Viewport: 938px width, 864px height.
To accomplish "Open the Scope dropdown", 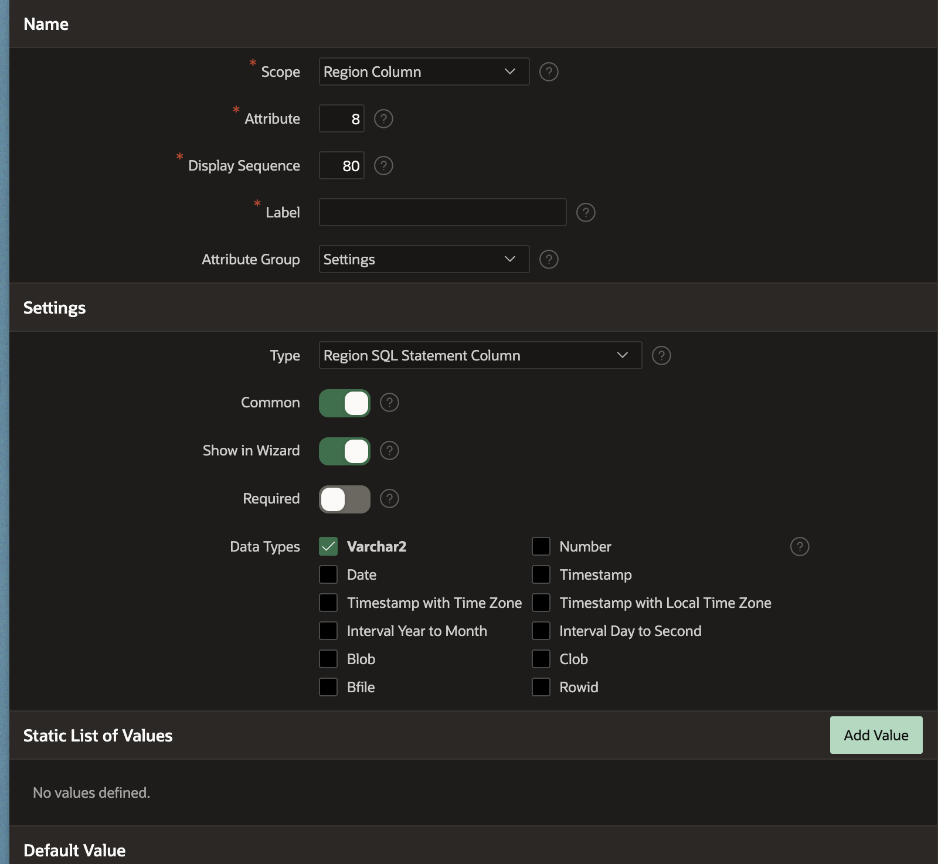I will coord(424,72).
